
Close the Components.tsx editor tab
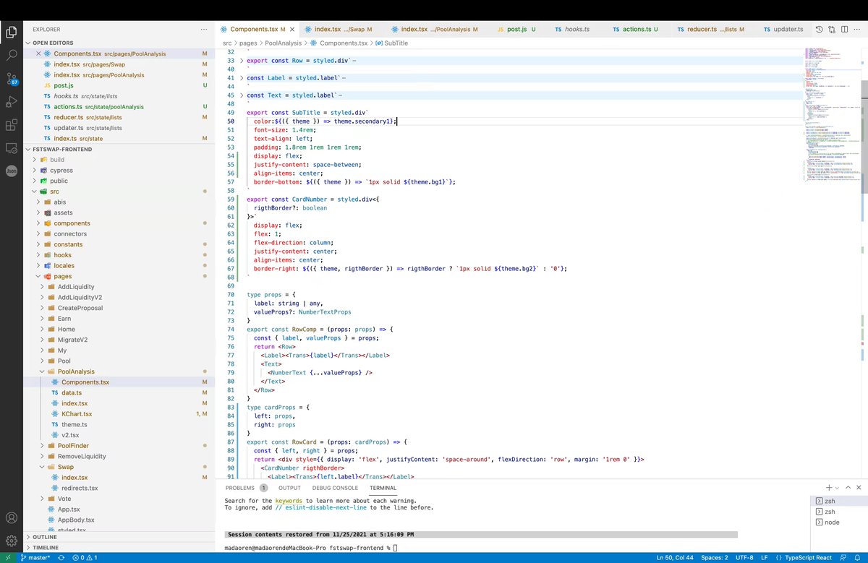click(x=292, y=30)
